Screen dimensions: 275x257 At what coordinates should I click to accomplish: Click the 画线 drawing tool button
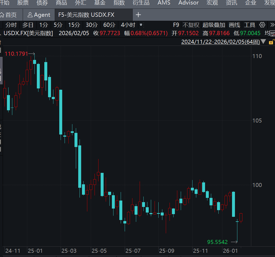click(235, 25)
